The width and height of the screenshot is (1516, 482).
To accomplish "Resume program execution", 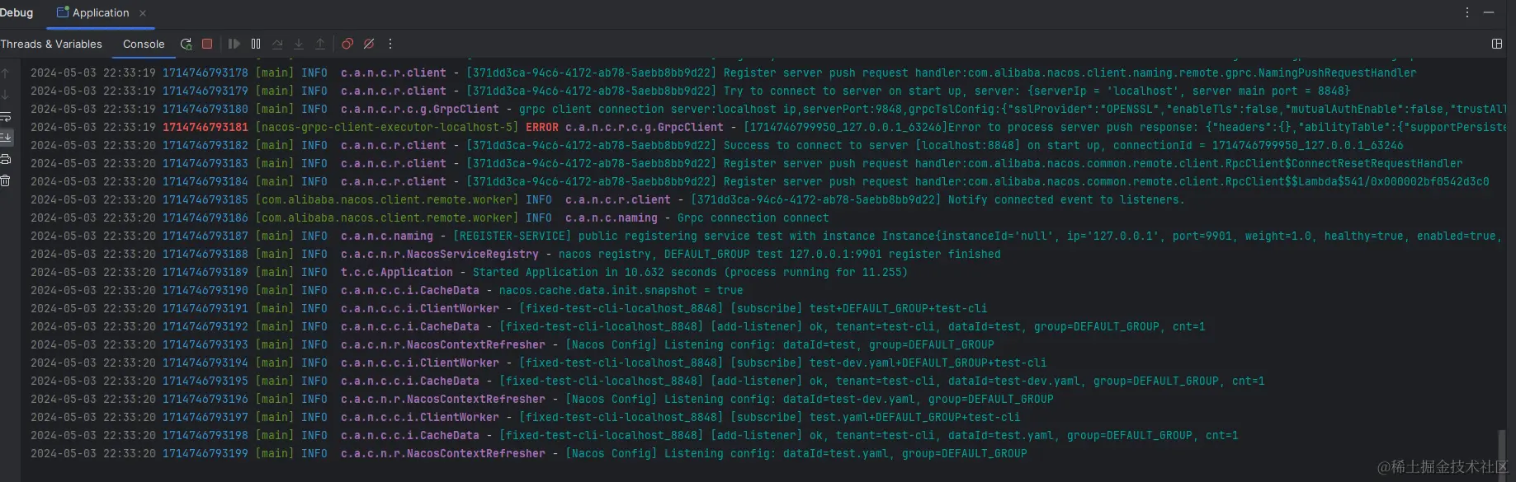I will [x=234, y=44].
